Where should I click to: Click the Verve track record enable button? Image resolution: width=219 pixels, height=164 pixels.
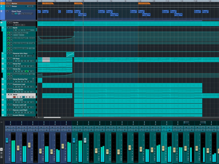click(14, 97)
